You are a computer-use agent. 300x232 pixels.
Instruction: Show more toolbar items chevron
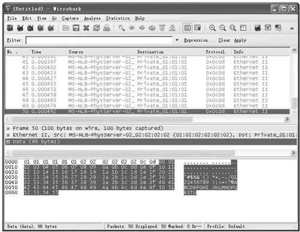(292, 29)
